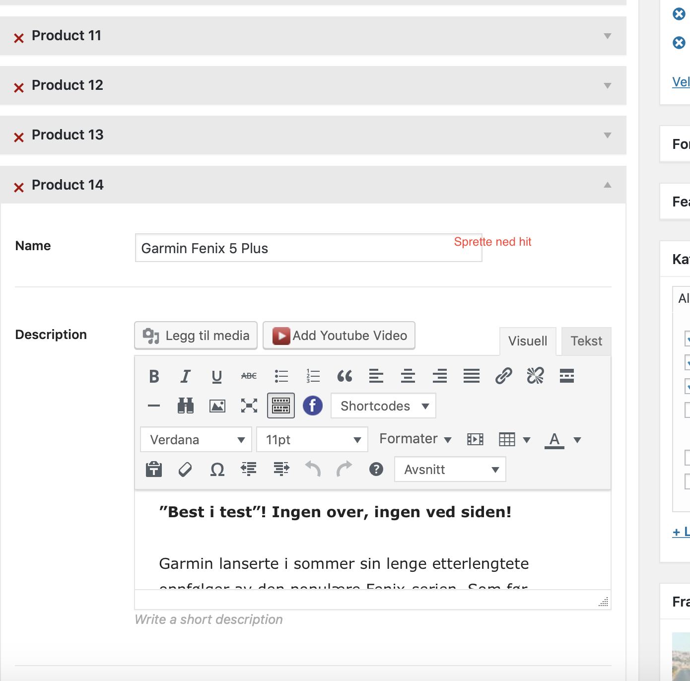Insert horizontal line
The width and height of the screenshot is (690, 681).
[154, 406]
